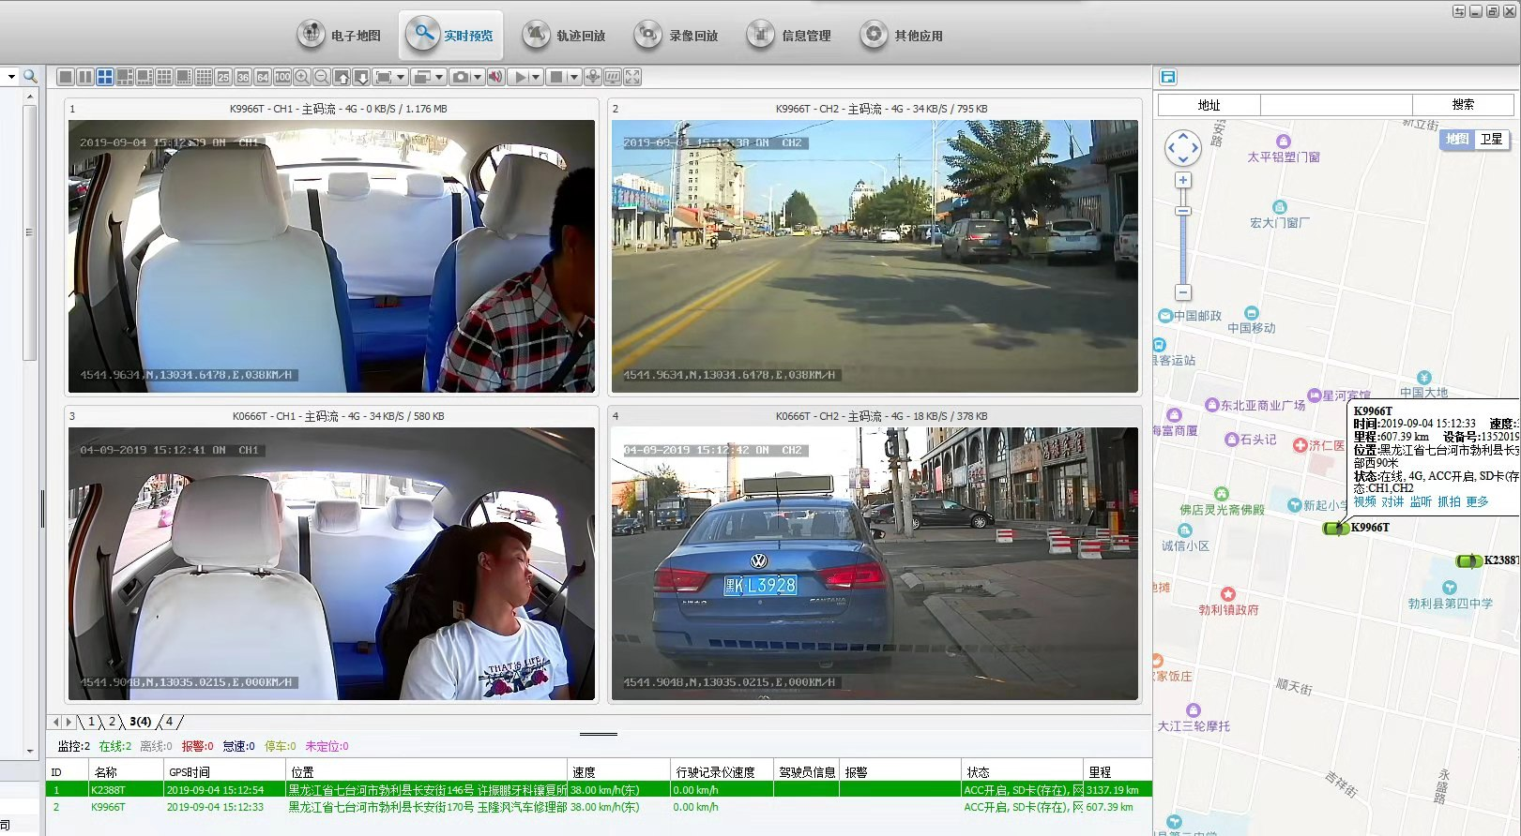The height and width of the screenshot is (836, 1521).
Task: Click the map panel window icon
Action: pos(1168,77)
